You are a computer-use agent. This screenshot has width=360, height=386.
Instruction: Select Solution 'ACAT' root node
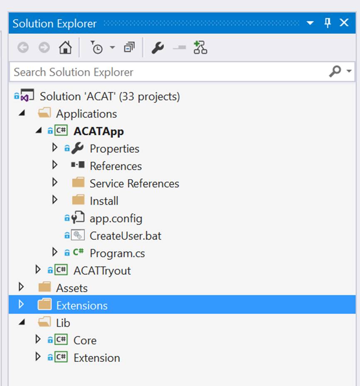click(x=110, y=96)
